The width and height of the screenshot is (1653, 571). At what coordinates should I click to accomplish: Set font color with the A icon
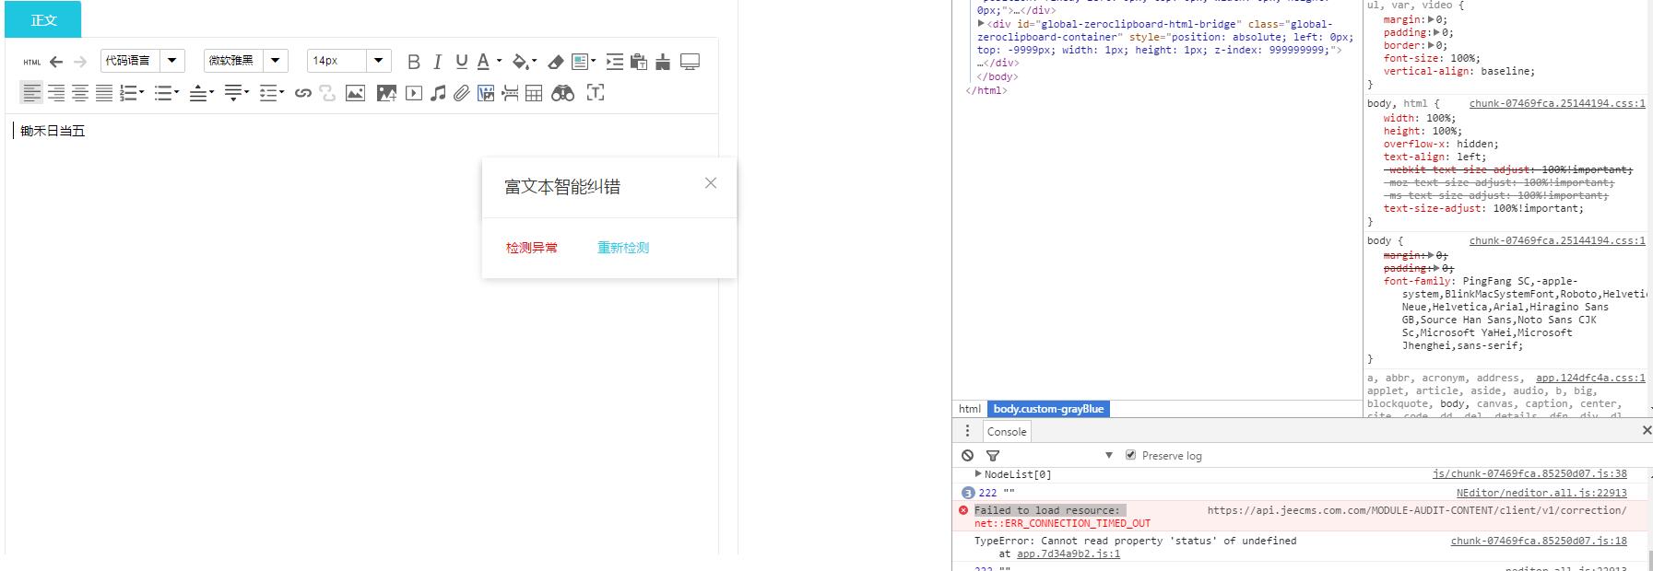[x=483, y=62]
